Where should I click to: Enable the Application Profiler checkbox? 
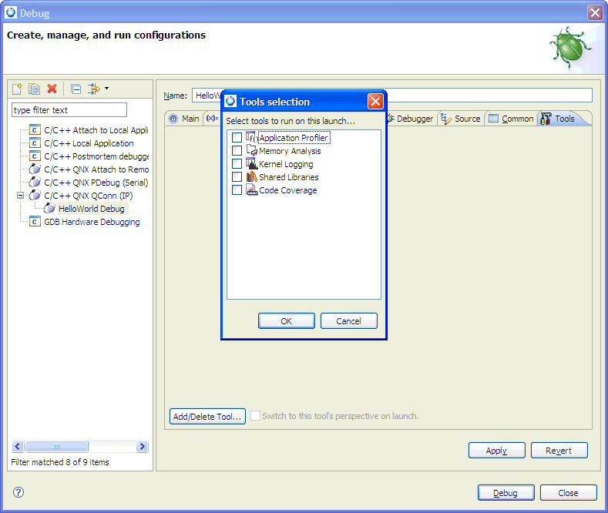[237, 138]
